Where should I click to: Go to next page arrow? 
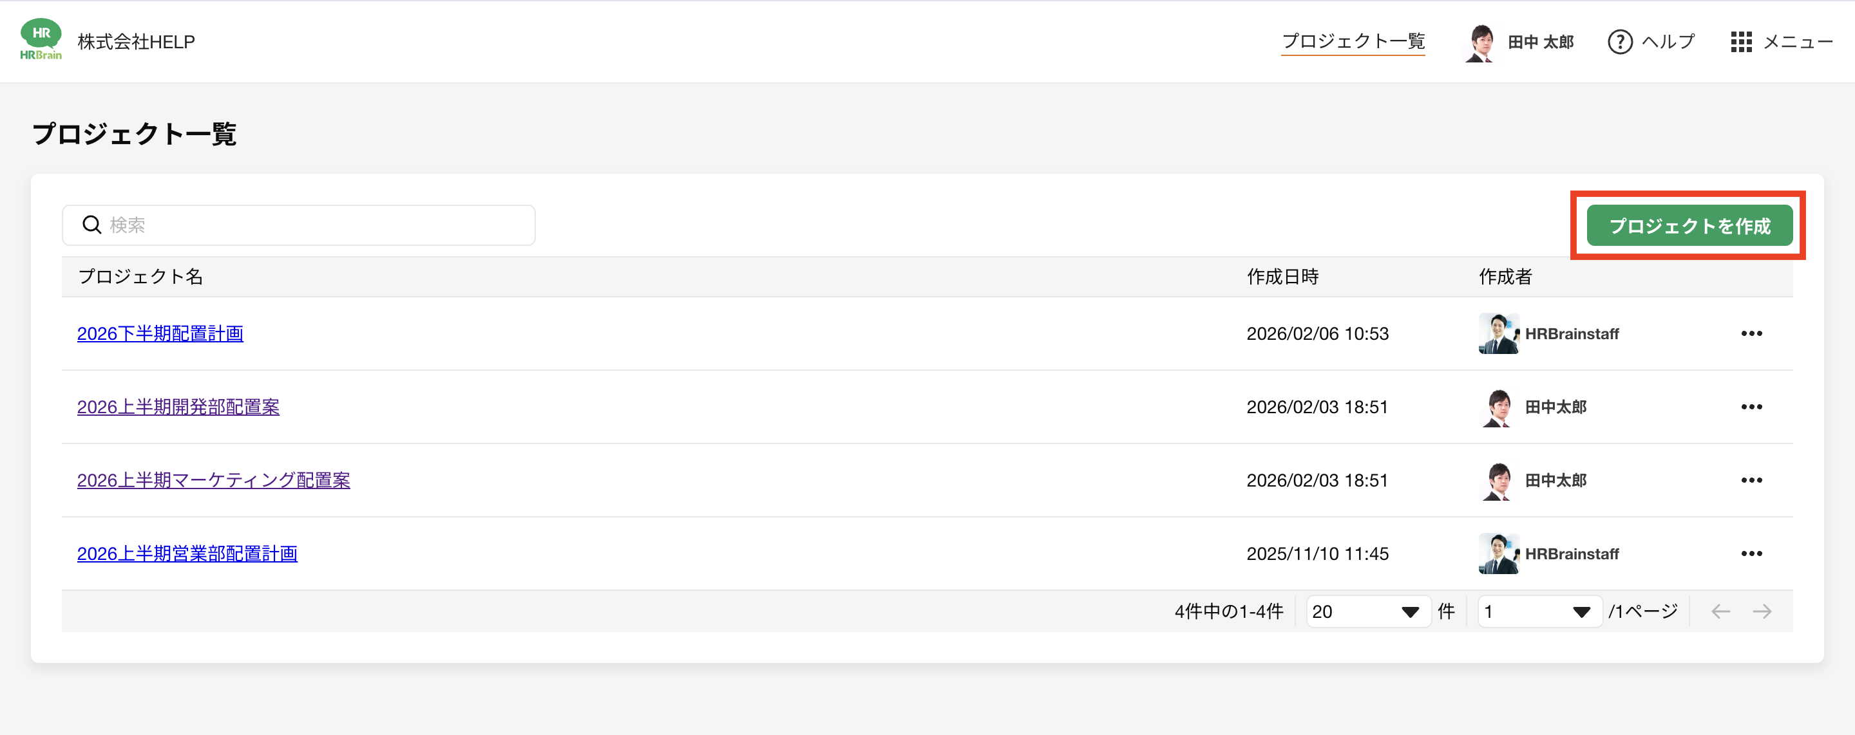pos(1762,611)
